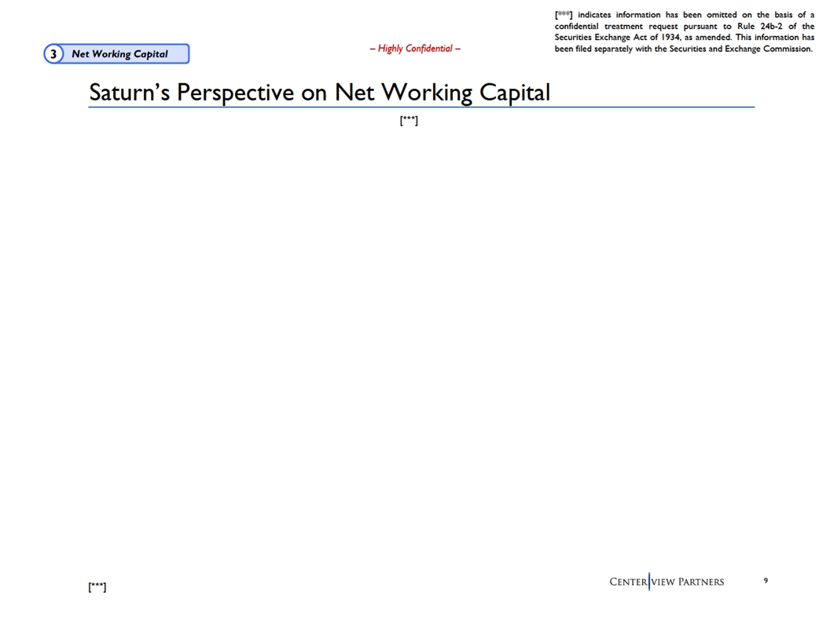This screenshot has height=641, width=830.
Task: Click the red Highly Confidential label
Action: (x=415, y=49)
